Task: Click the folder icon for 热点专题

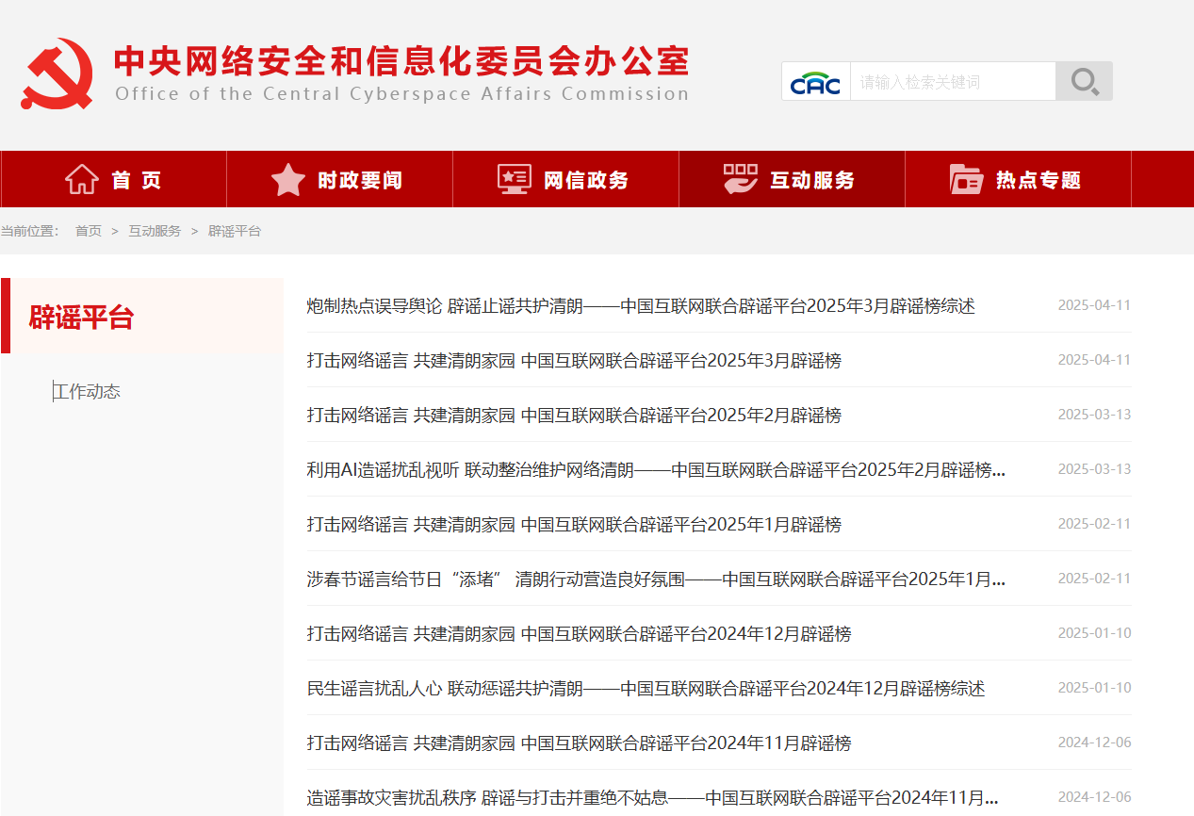Action: (x=966, y=179)
